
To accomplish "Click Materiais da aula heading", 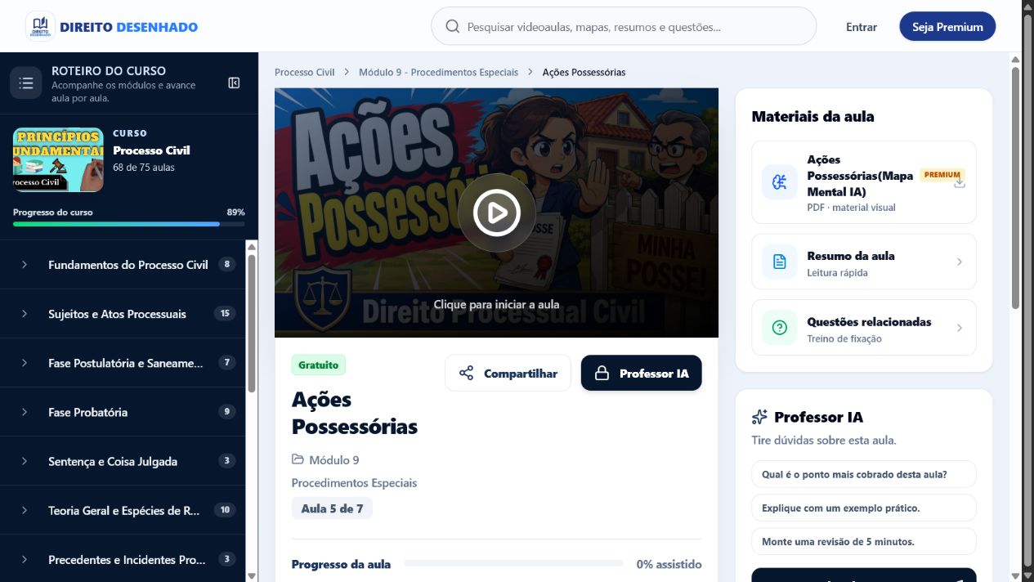I will click(x=812, y=116).
